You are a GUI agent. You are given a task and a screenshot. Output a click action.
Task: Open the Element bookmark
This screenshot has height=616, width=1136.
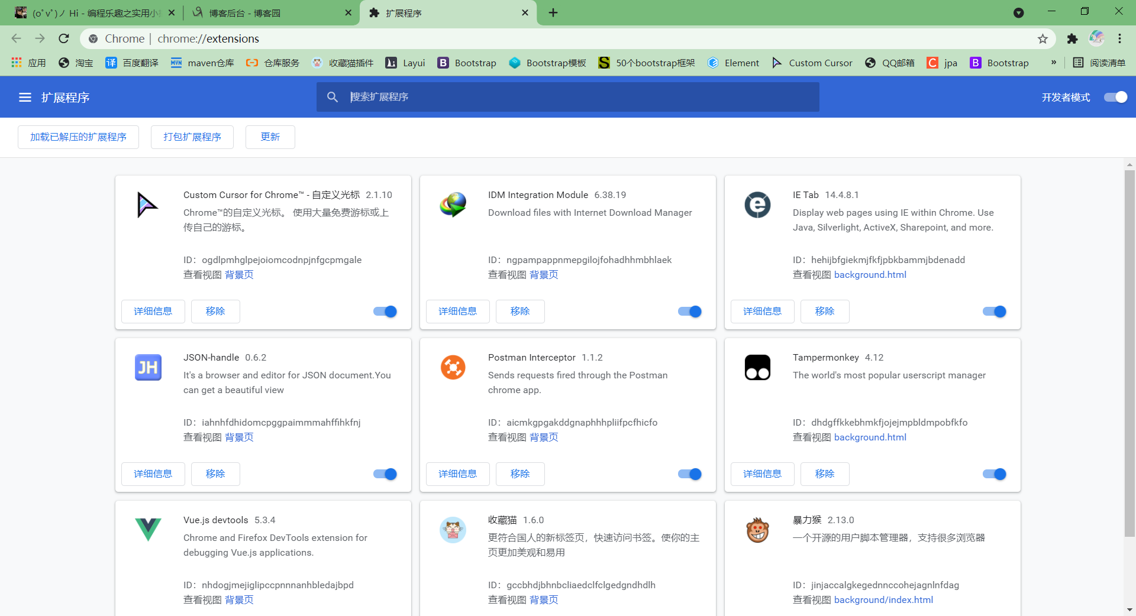point(733,63)
